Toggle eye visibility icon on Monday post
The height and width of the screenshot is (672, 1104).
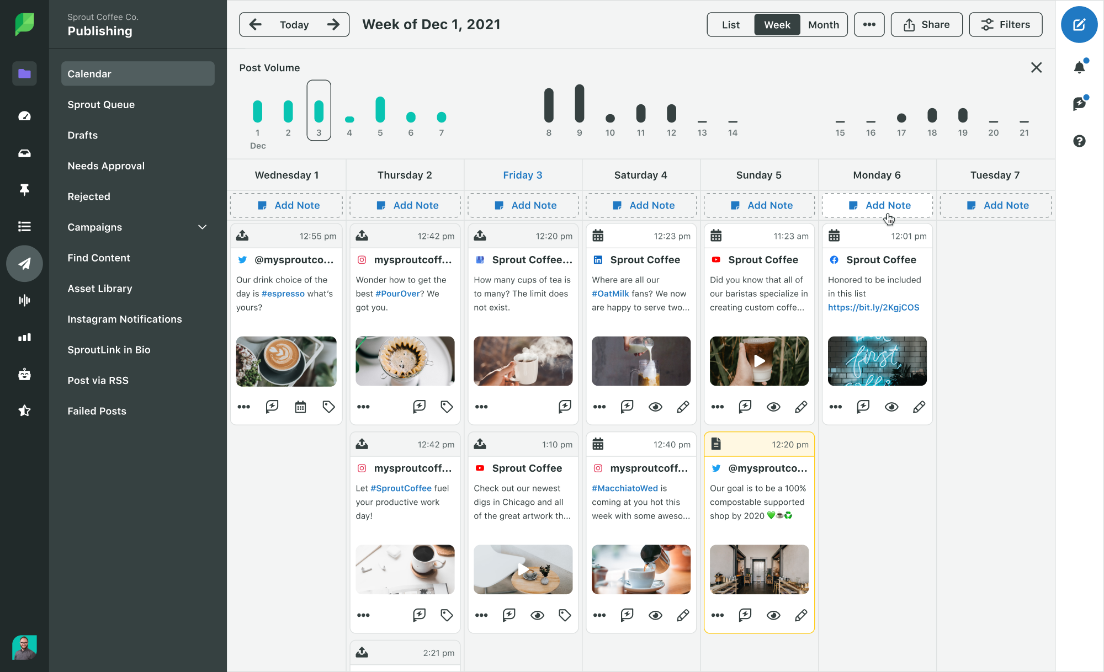point(891,407)
